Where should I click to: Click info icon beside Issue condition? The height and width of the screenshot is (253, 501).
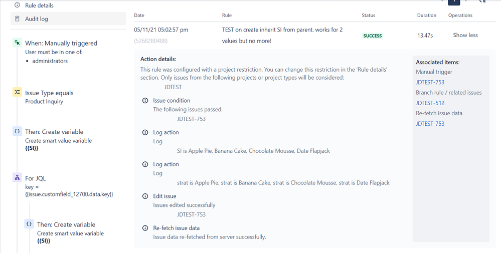(x=145, y=101)
